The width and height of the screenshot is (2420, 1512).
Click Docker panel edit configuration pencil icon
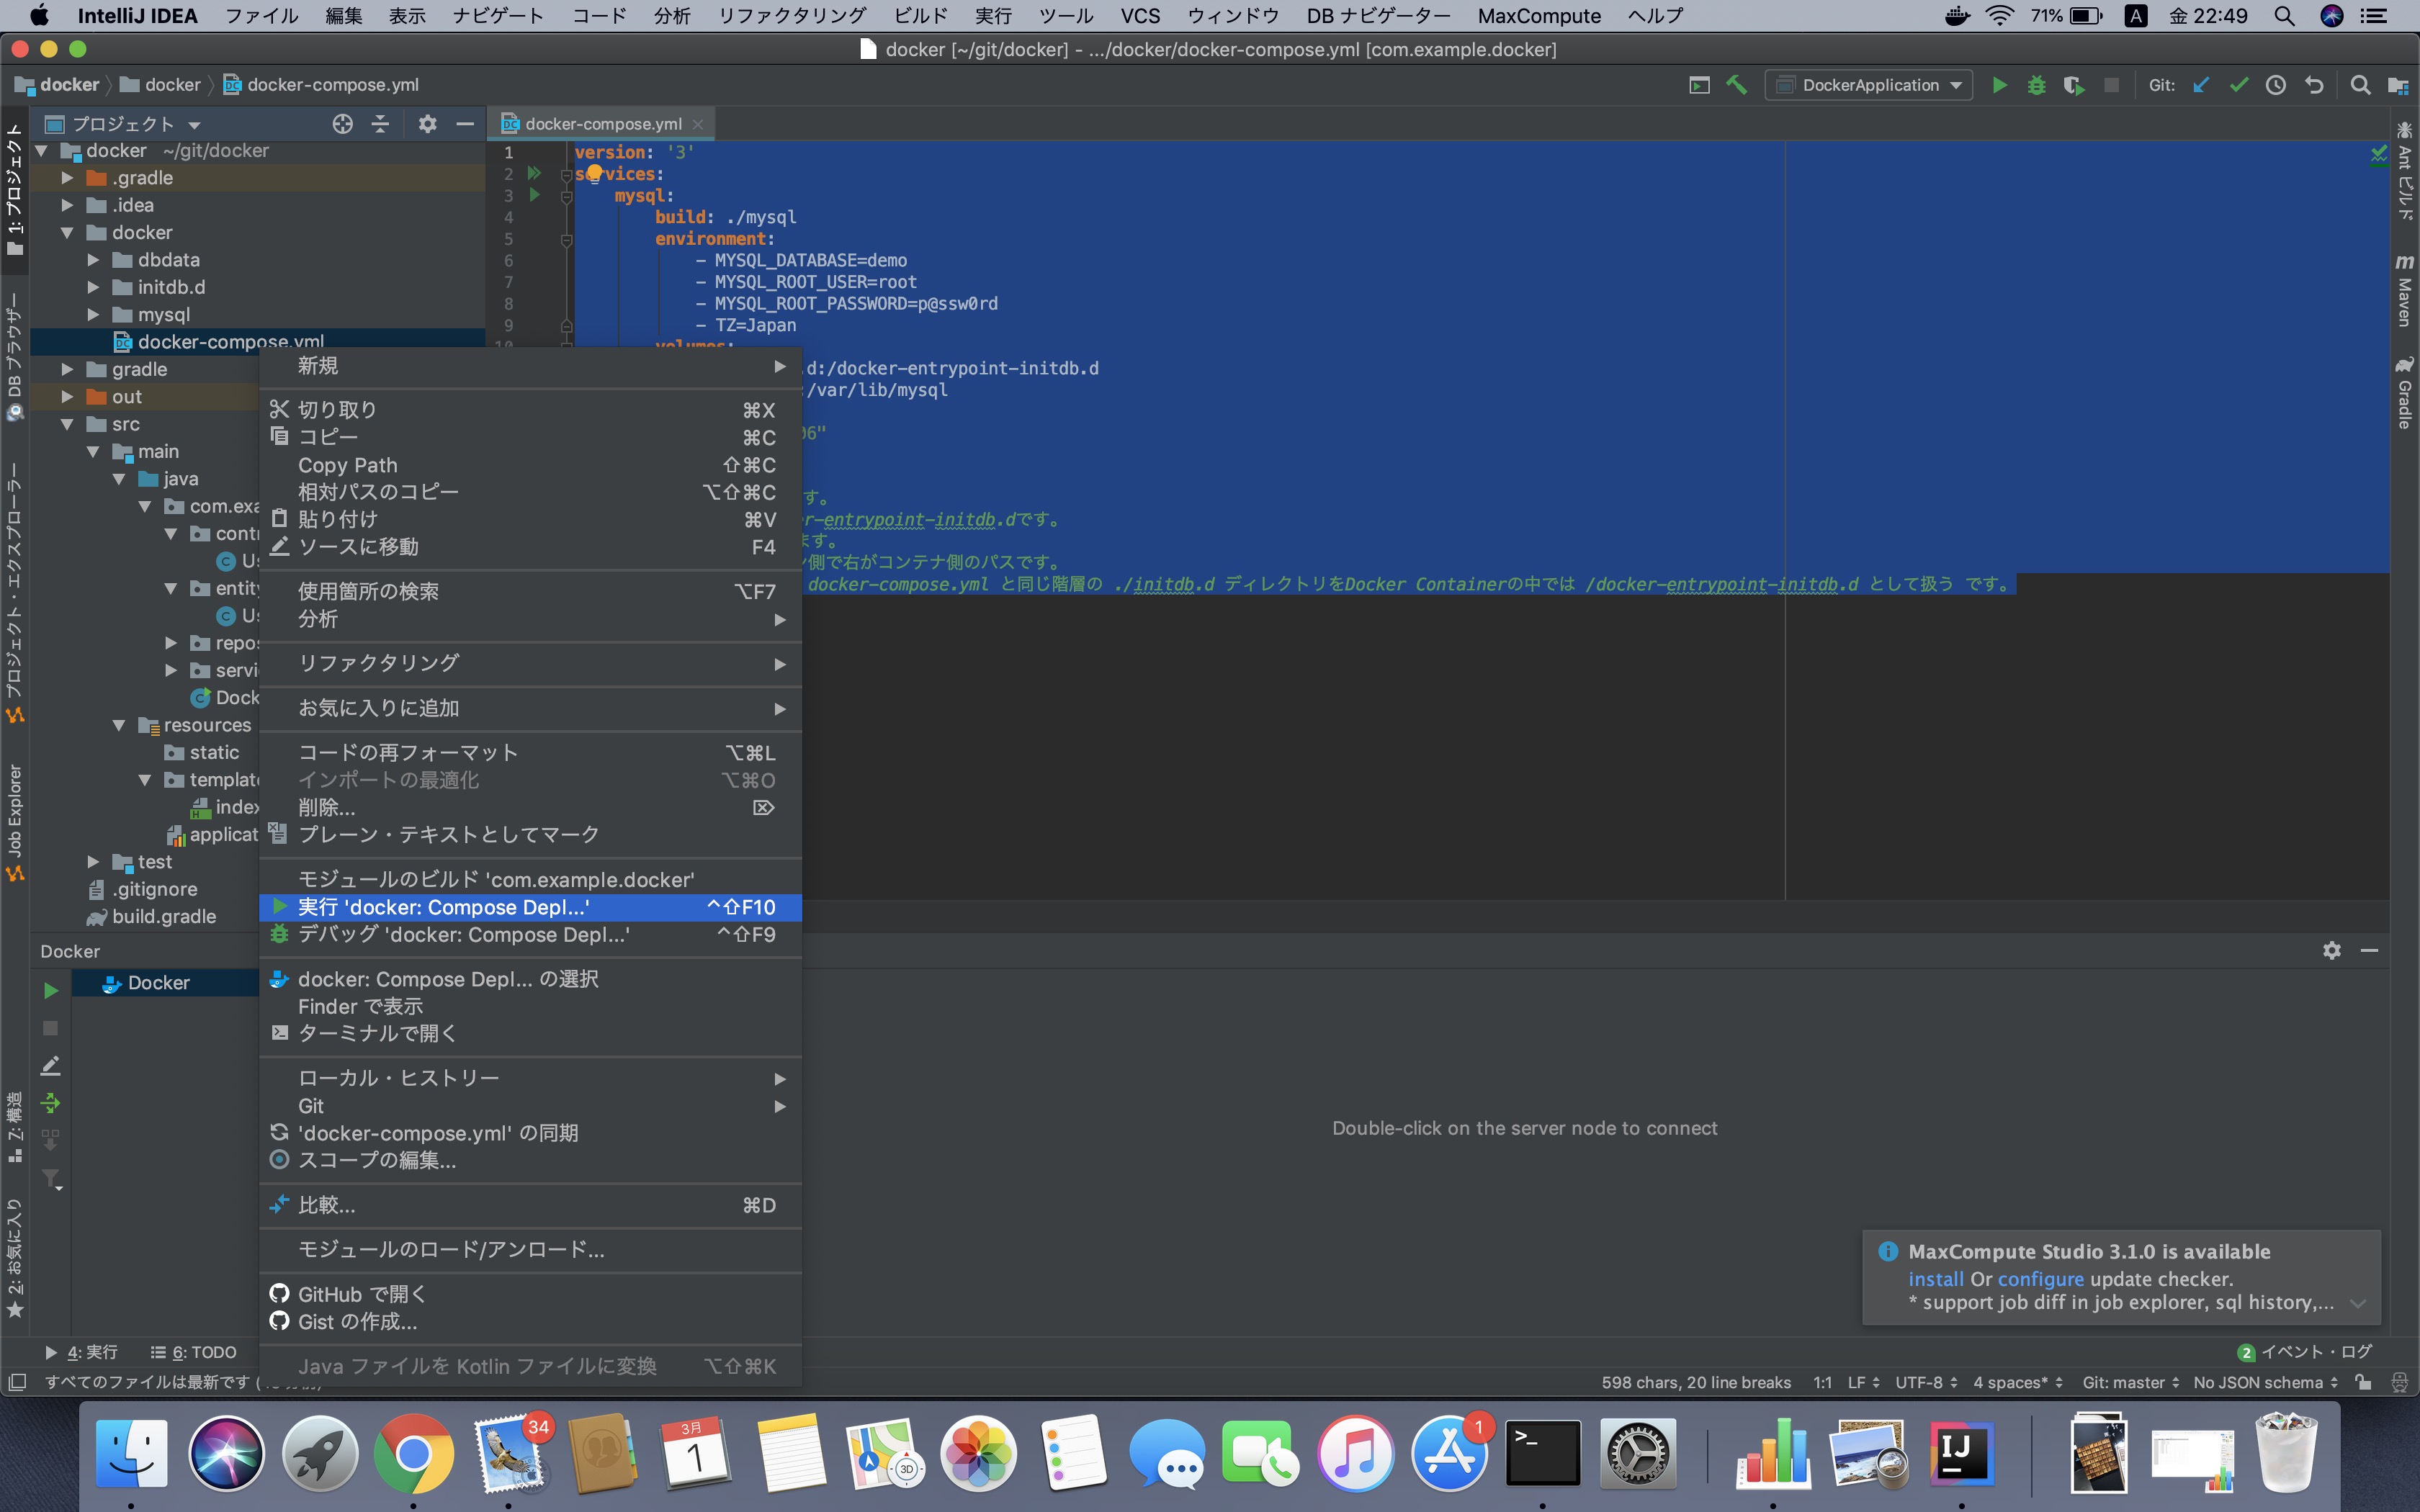(50, 1066)
